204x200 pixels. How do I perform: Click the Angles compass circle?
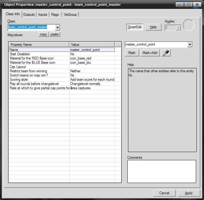tap(188, 25)
